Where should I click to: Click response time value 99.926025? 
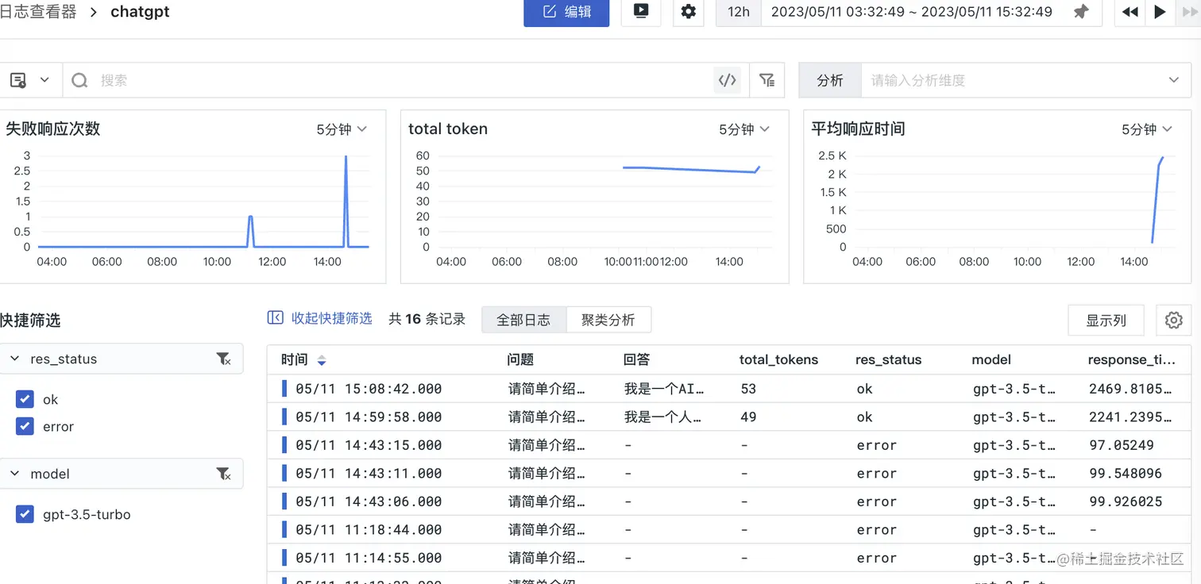coord(1126,501)
